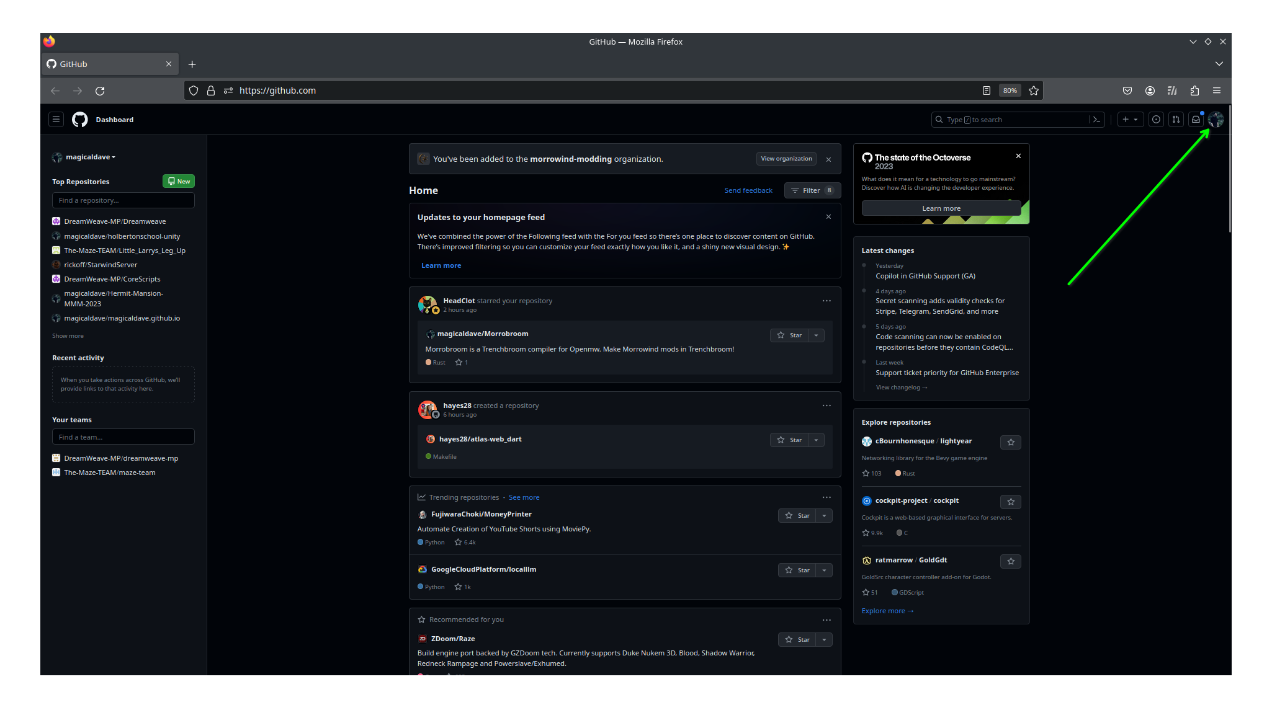This screenshot has height=723, width=1272.
Task: Open star lists dropdown for localllm
Action: tap(825, 570)
